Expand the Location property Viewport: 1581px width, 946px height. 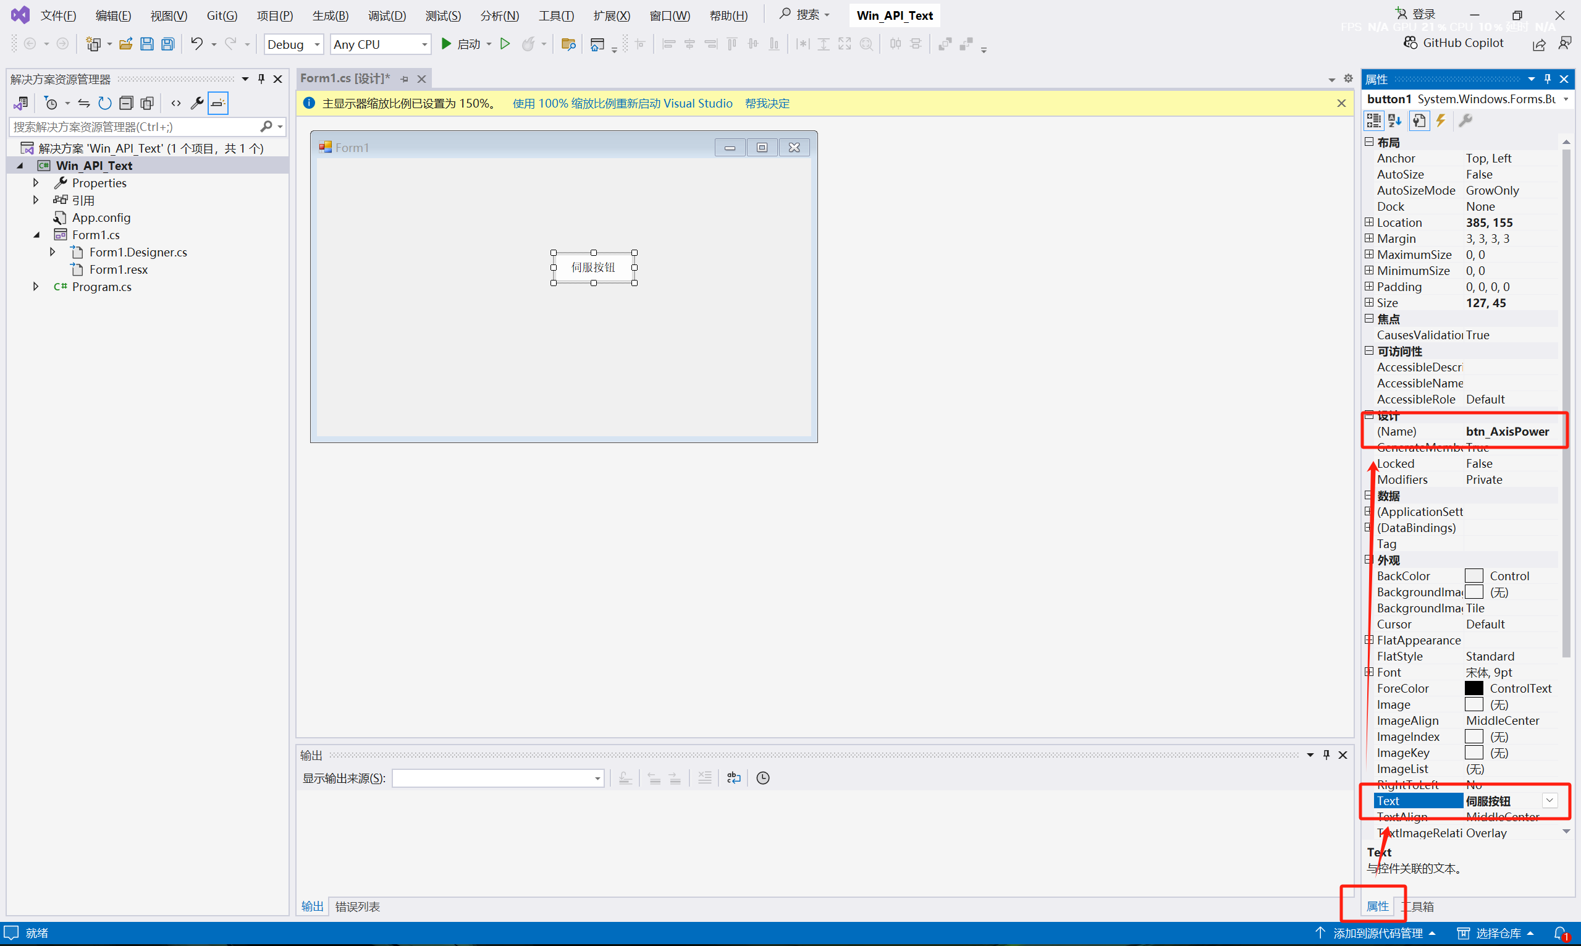pos(1369,222)
